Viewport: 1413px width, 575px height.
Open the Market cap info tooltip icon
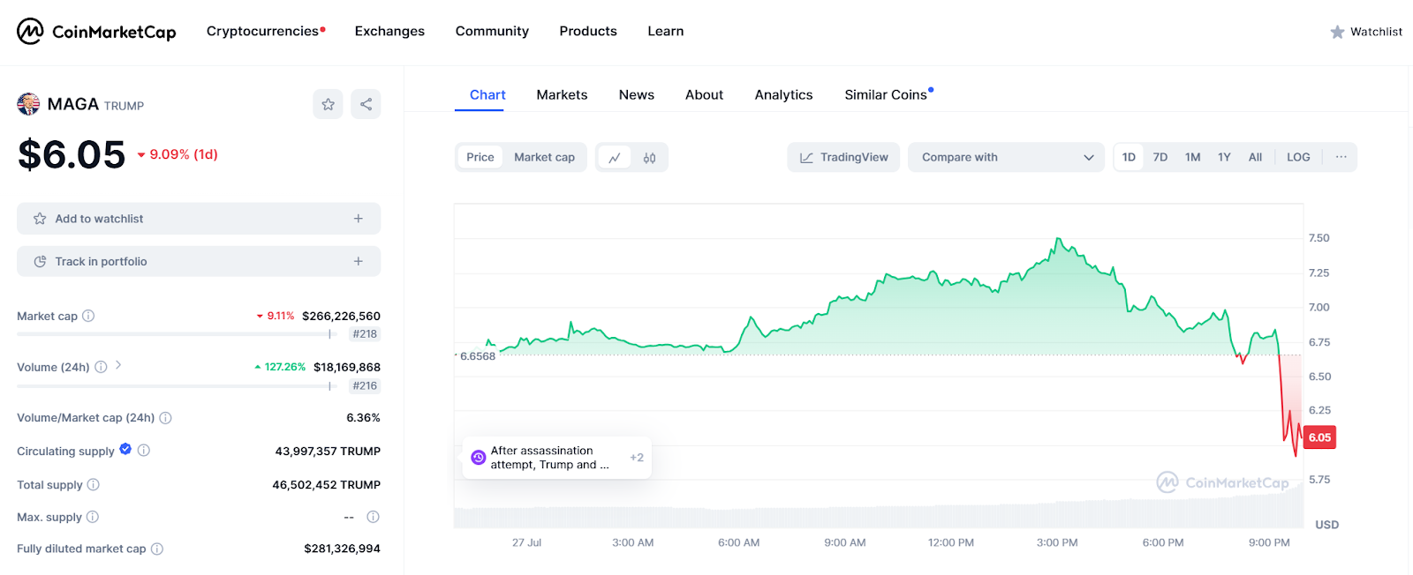(x=88, y=316)
